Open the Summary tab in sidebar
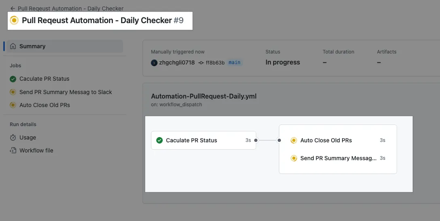The width and height of the screenshot is (440, 221). click(32, 46)
